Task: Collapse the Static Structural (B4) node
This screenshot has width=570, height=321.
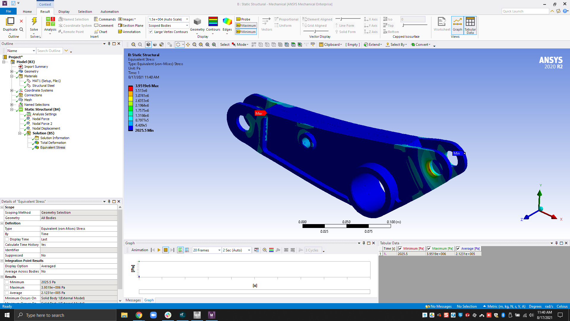Action: (12, 109)
